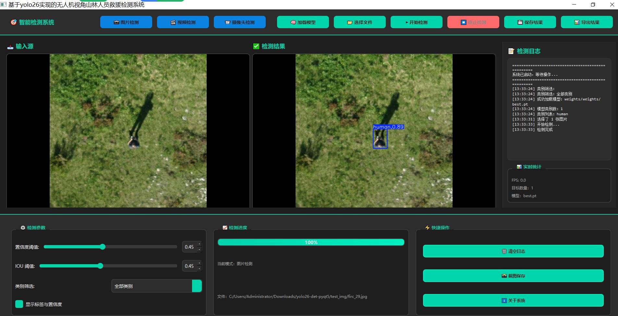Save results via 保存结果
This screenshot has height=316, width=618.
(530, 22)
